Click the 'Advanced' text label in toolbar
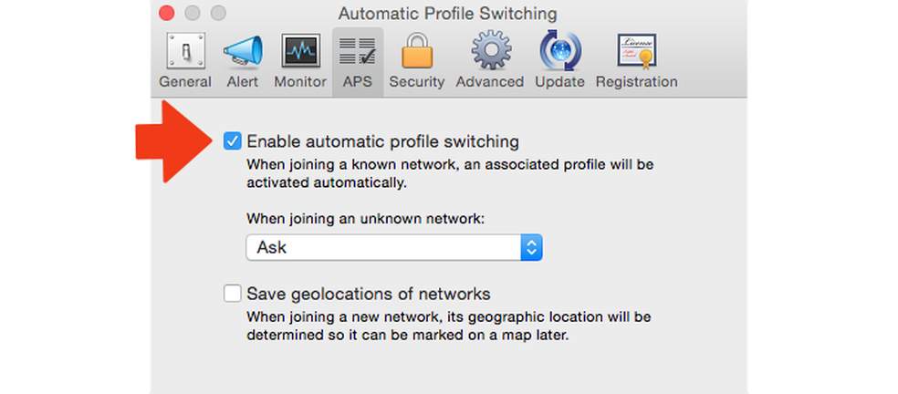898x394 pixels. (489, 82)
